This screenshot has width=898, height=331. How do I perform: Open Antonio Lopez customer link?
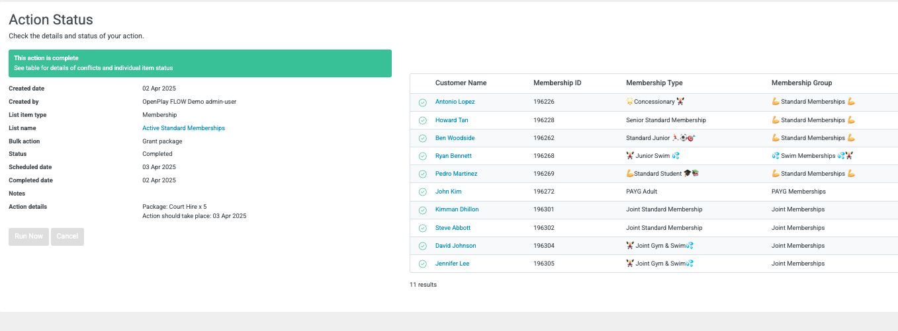click(455, 102)
